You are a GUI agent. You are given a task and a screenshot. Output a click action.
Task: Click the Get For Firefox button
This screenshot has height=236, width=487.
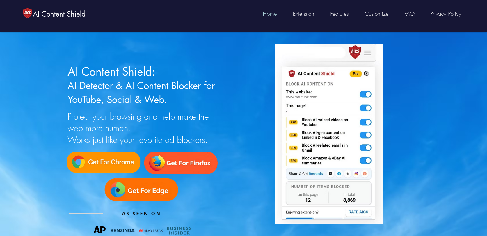181,163
